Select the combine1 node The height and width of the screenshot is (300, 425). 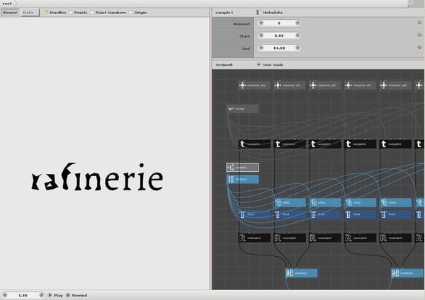(x=301, y=273)
